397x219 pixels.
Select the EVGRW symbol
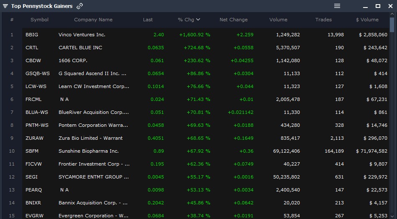tap(34, 216)
